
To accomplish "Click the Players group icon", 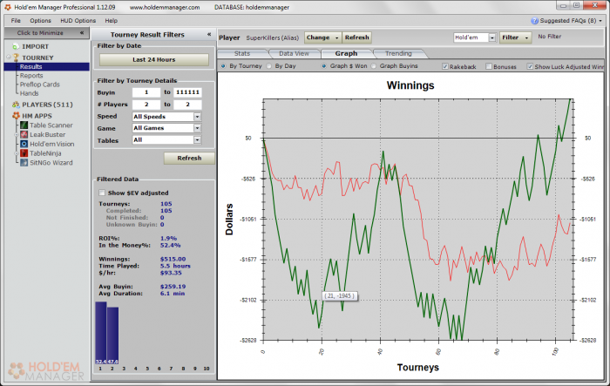I will (x=16, y=105).
